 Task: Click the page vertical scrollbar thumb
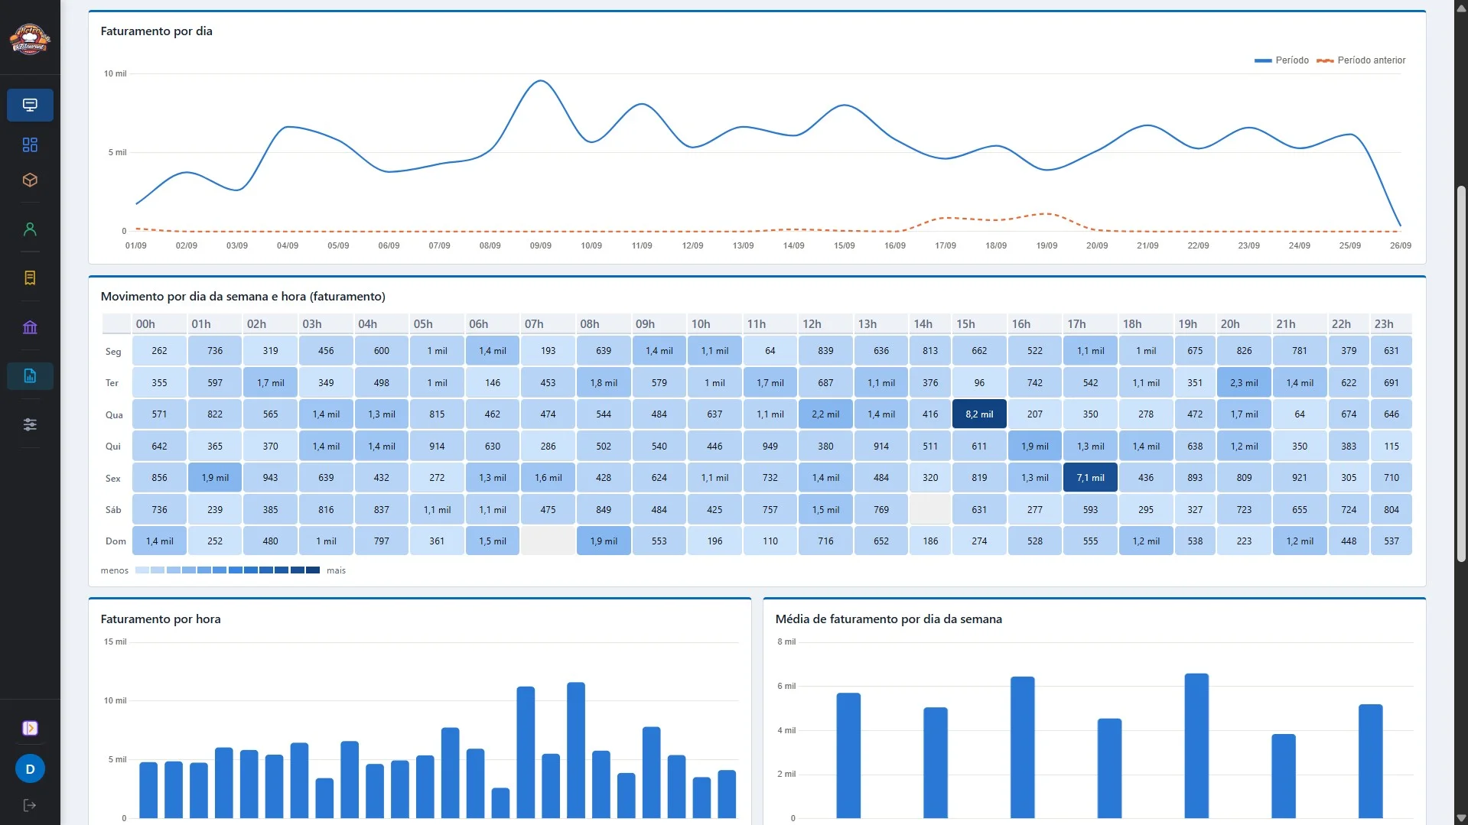[x=1461, y=373]
